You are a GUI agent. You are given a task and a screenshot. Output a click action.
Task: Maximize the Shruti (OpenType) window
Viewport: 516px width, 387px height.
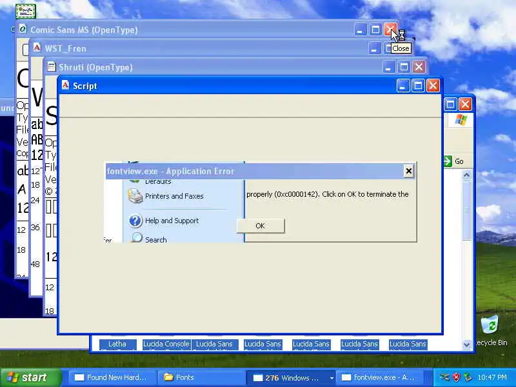point(404,67)
